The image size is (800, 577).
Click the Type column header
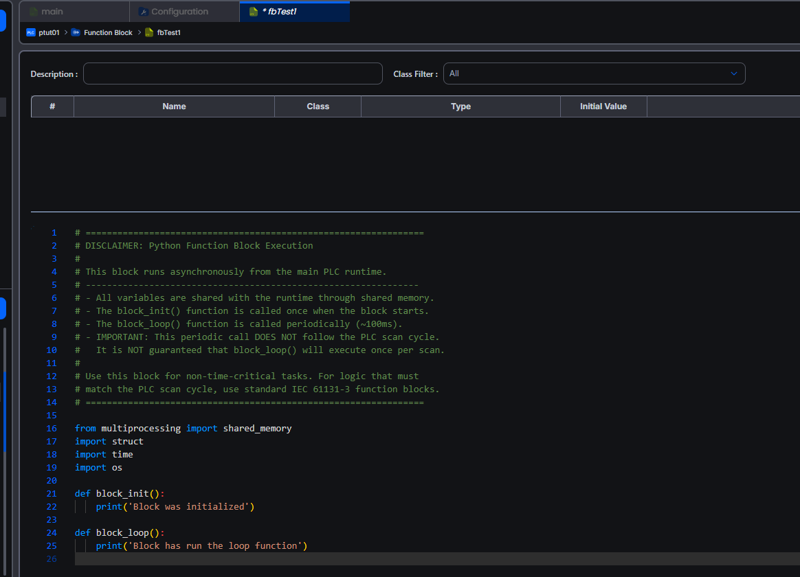(x=460, y=106)
